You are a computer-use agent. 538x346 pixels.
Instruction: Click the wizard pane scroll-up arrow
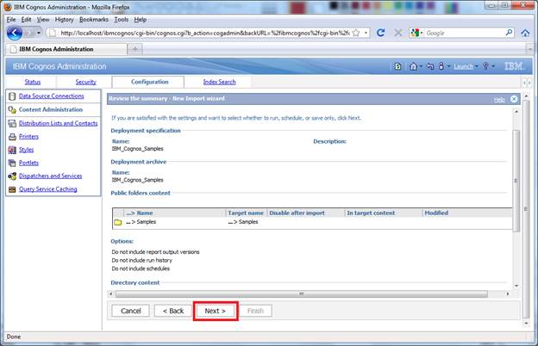coord(516,112)
